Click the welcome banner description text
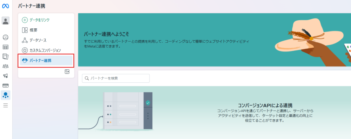Viewport: 351px width, 139px height. coord(166,44)
